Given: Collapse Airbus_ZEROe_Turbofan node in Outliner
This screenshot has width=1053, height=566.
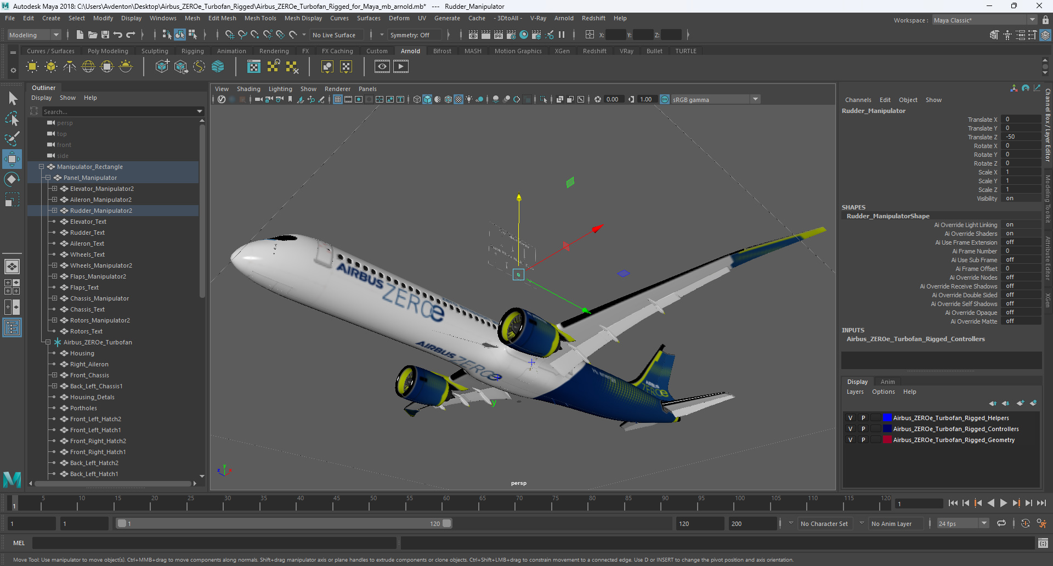Looking at the screenshot, I should pyautogui.click(x=48, y=342).
